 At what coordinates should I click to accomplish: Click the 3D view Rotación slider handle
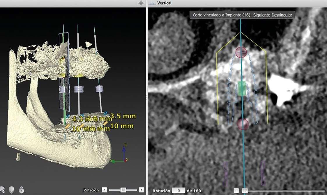pos(123,190)
